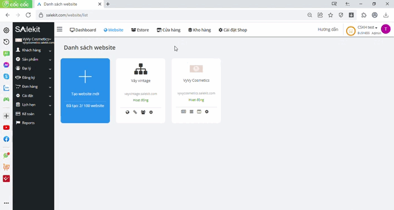Screen dimensions: 394x210
Task: Expand the Khách hàng sidebar menu
Action: tap(33, 50)
